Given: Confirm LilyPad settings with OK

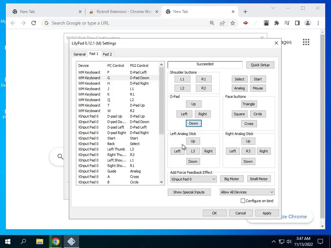Looking at the screenshot, I should tap(215, 213).
